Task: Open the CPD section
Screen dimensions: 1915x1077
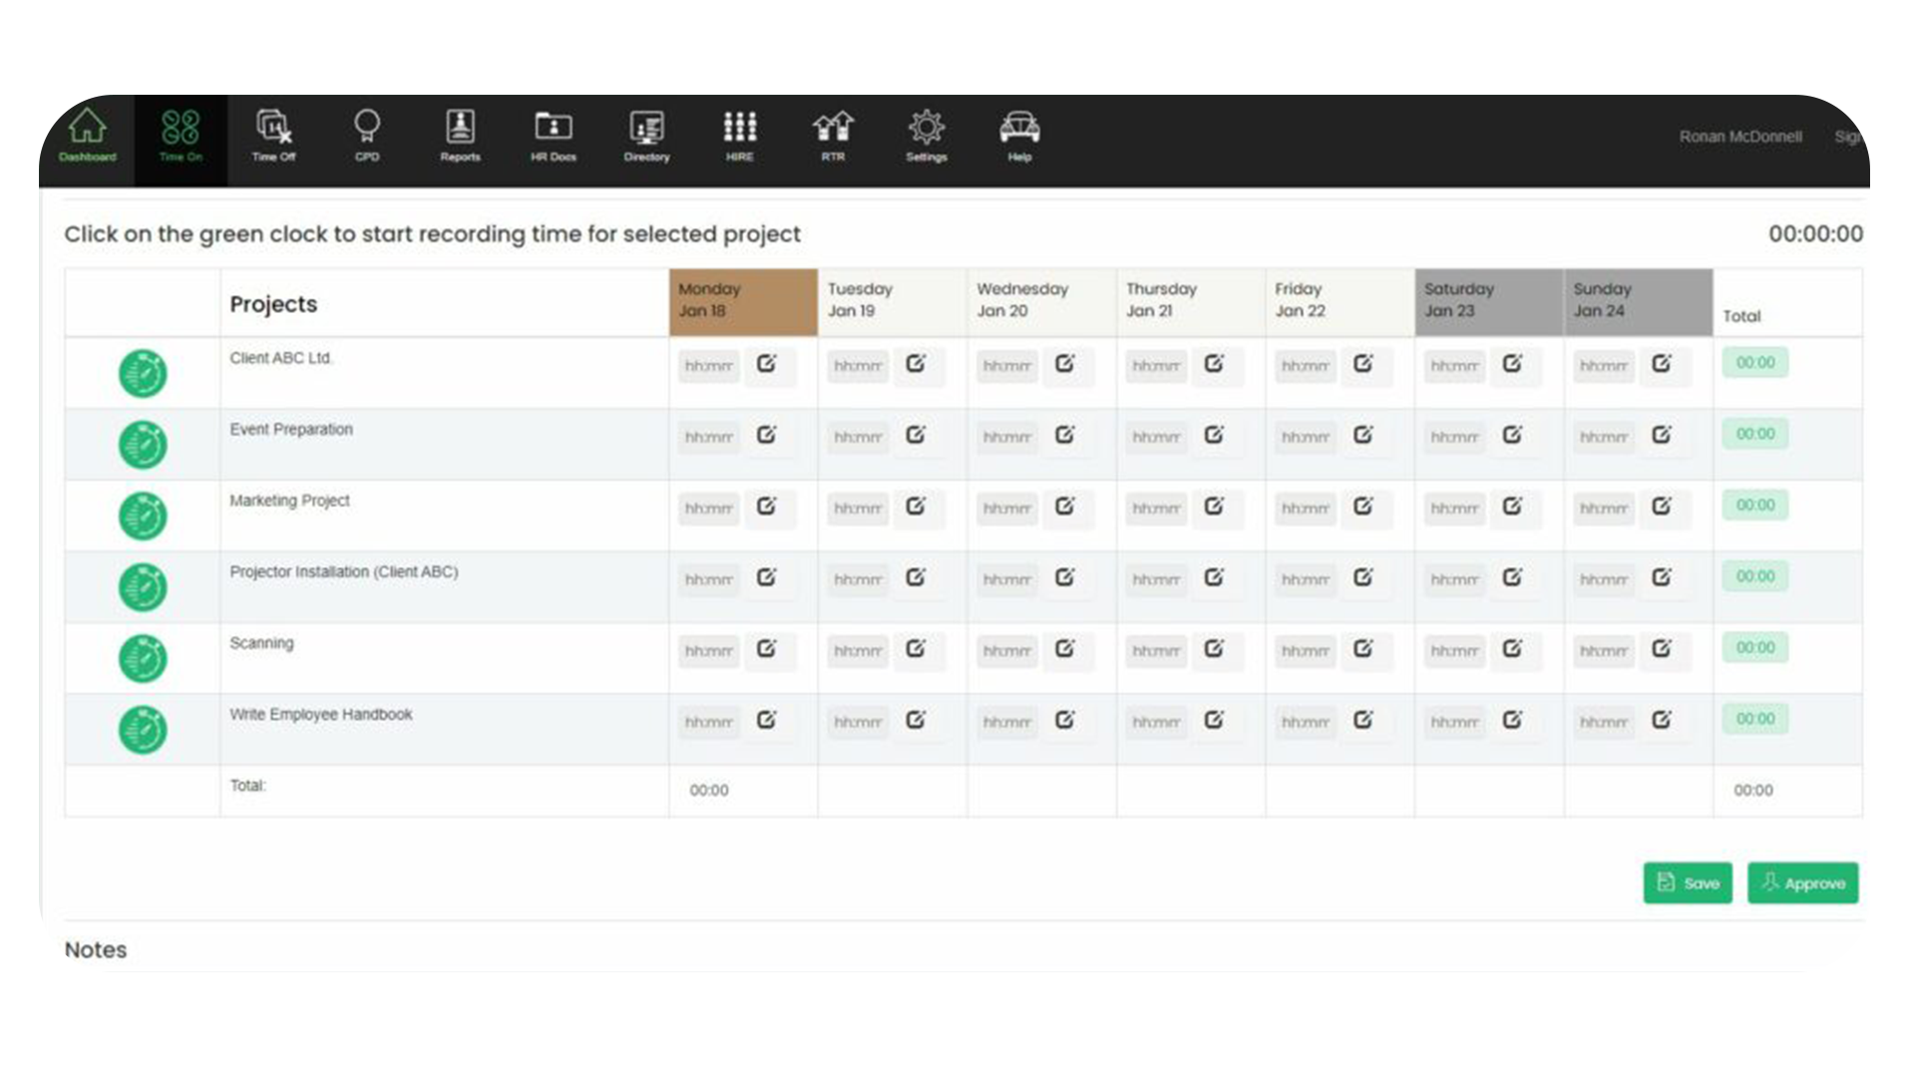Action: (x=366, y=137)
